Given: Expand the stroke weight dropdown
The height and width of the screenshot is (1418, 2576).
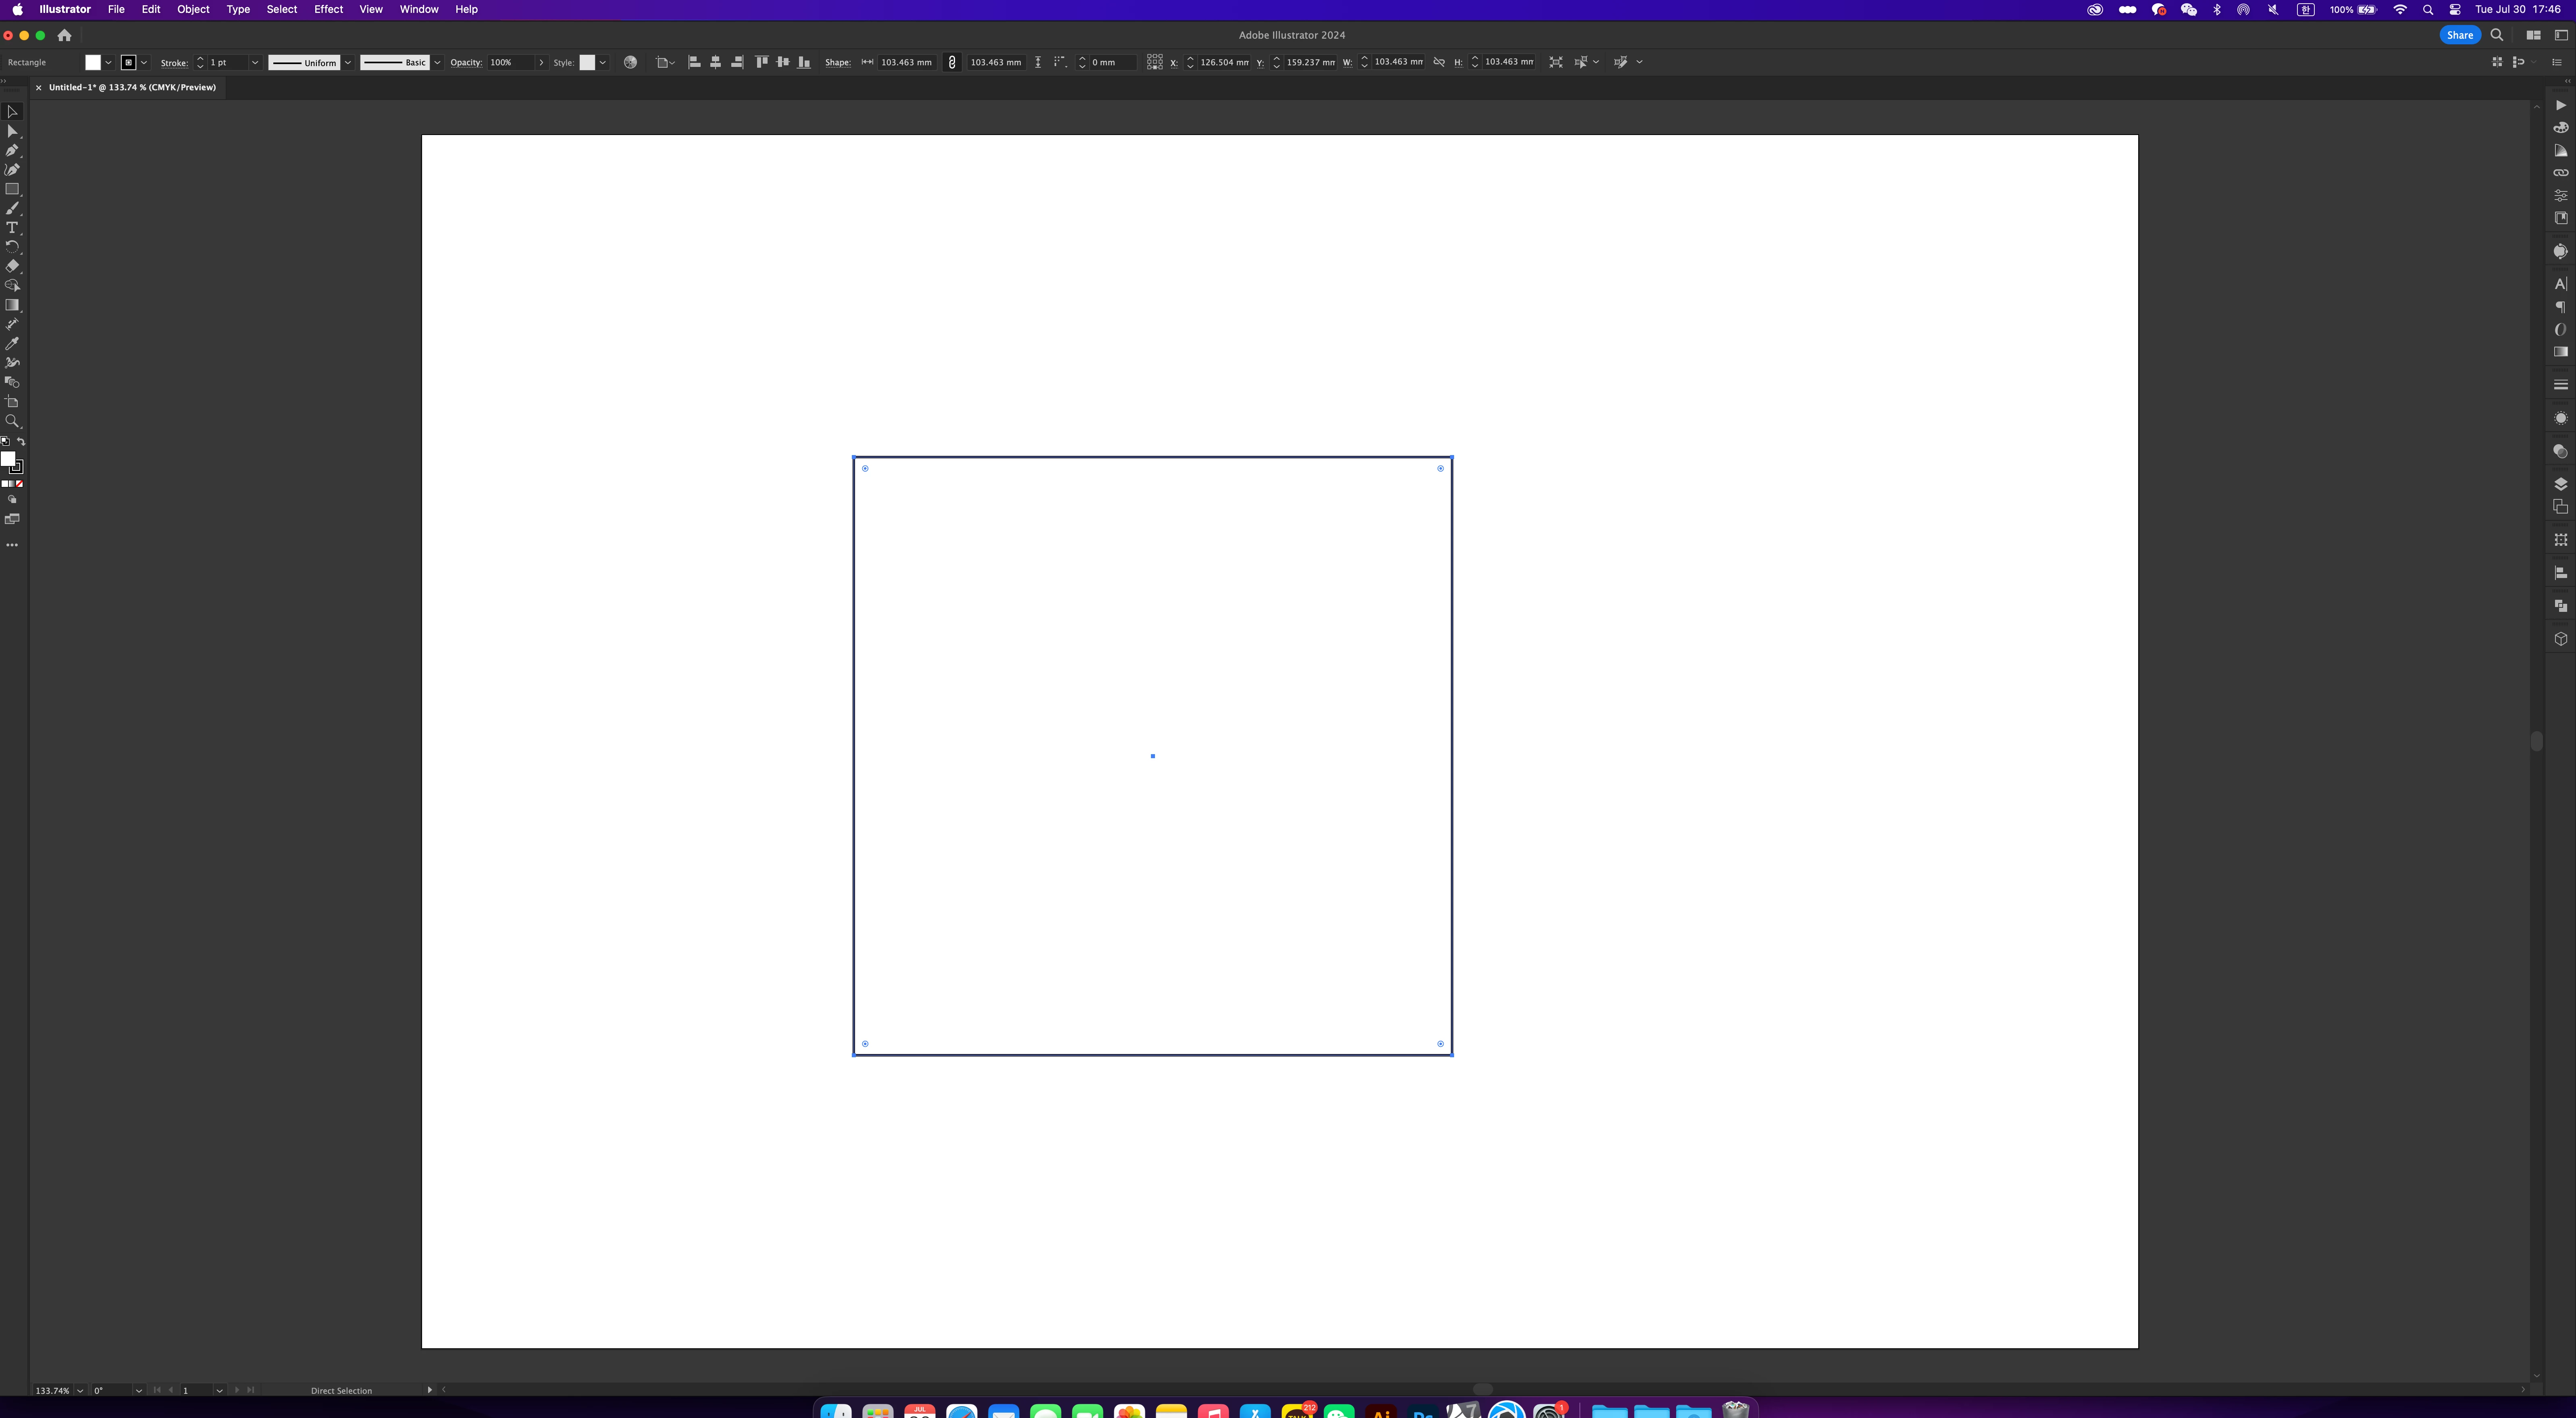Looking at the screenshot, I should pos(255,62).
